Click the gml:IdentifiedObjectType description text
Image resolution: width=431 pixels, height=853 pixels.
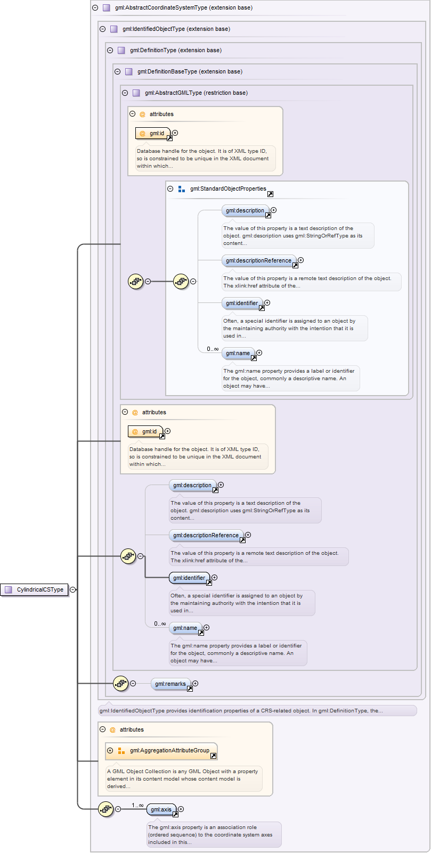(241, 711)
